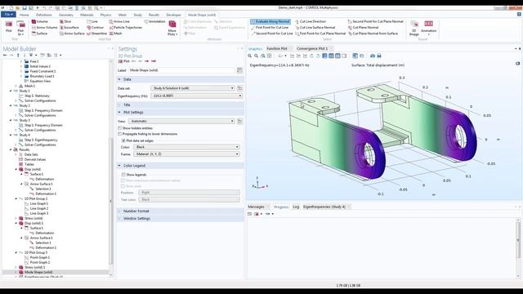The width and height of the screenshot is (523, 294).
Task: Open the Eigenfrequency (Hz) dropdown
Action: click(196, 96)
